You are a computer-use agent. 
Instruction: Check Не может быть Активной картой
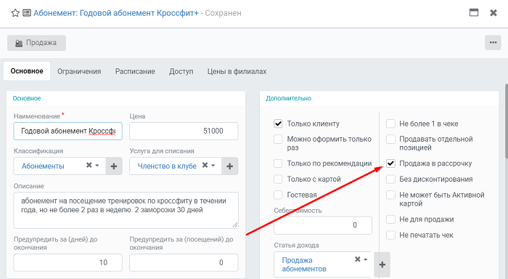click(x=390, y=195)
